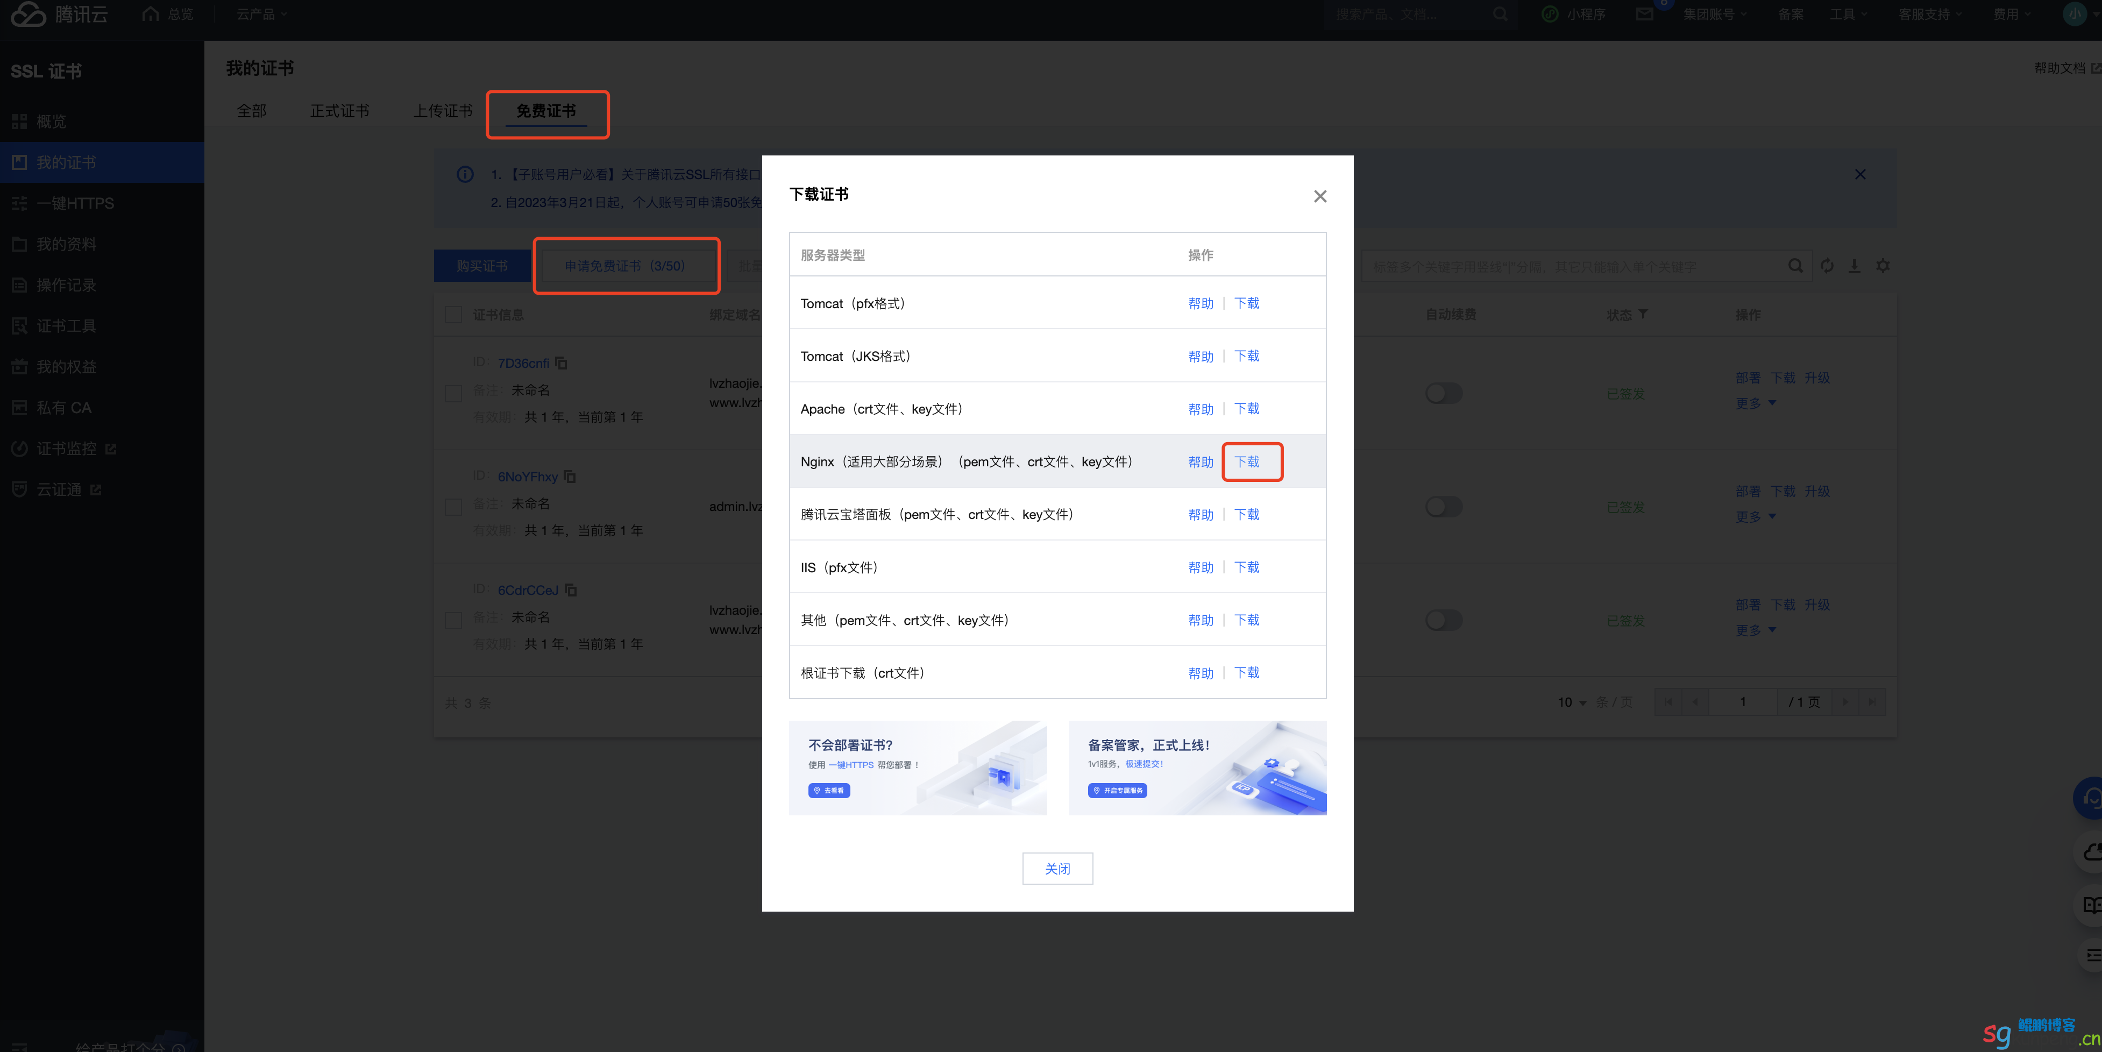Refresh the certificate list
The width and height of the screenshot is (2102, 1052).
(x=1827, y=266)
